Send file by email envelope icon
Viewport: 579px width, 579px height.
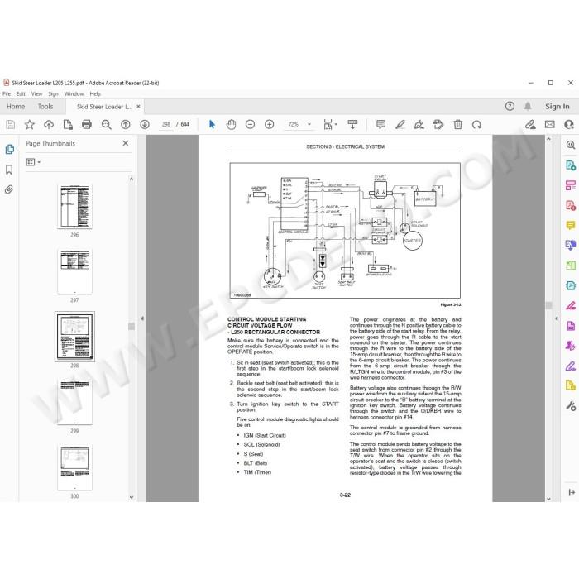[550, 124]
